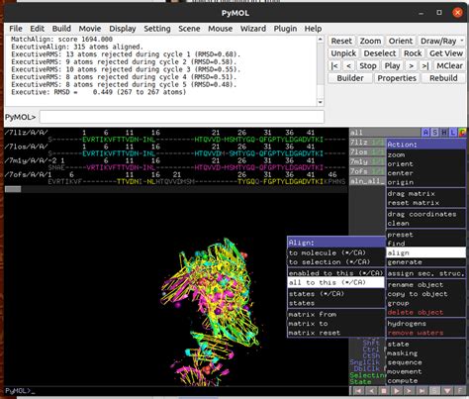The image size is (469, 399).
Task: Click the log output scrollbar down arrow
Action: [x=320, y=102]
